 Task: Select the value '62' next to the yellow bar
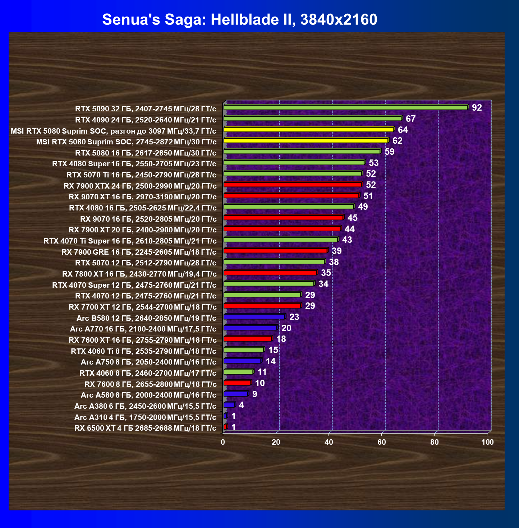tap(397, 140)
